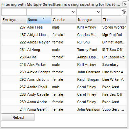Click Charles Ma... manager cell

[89, 35]
